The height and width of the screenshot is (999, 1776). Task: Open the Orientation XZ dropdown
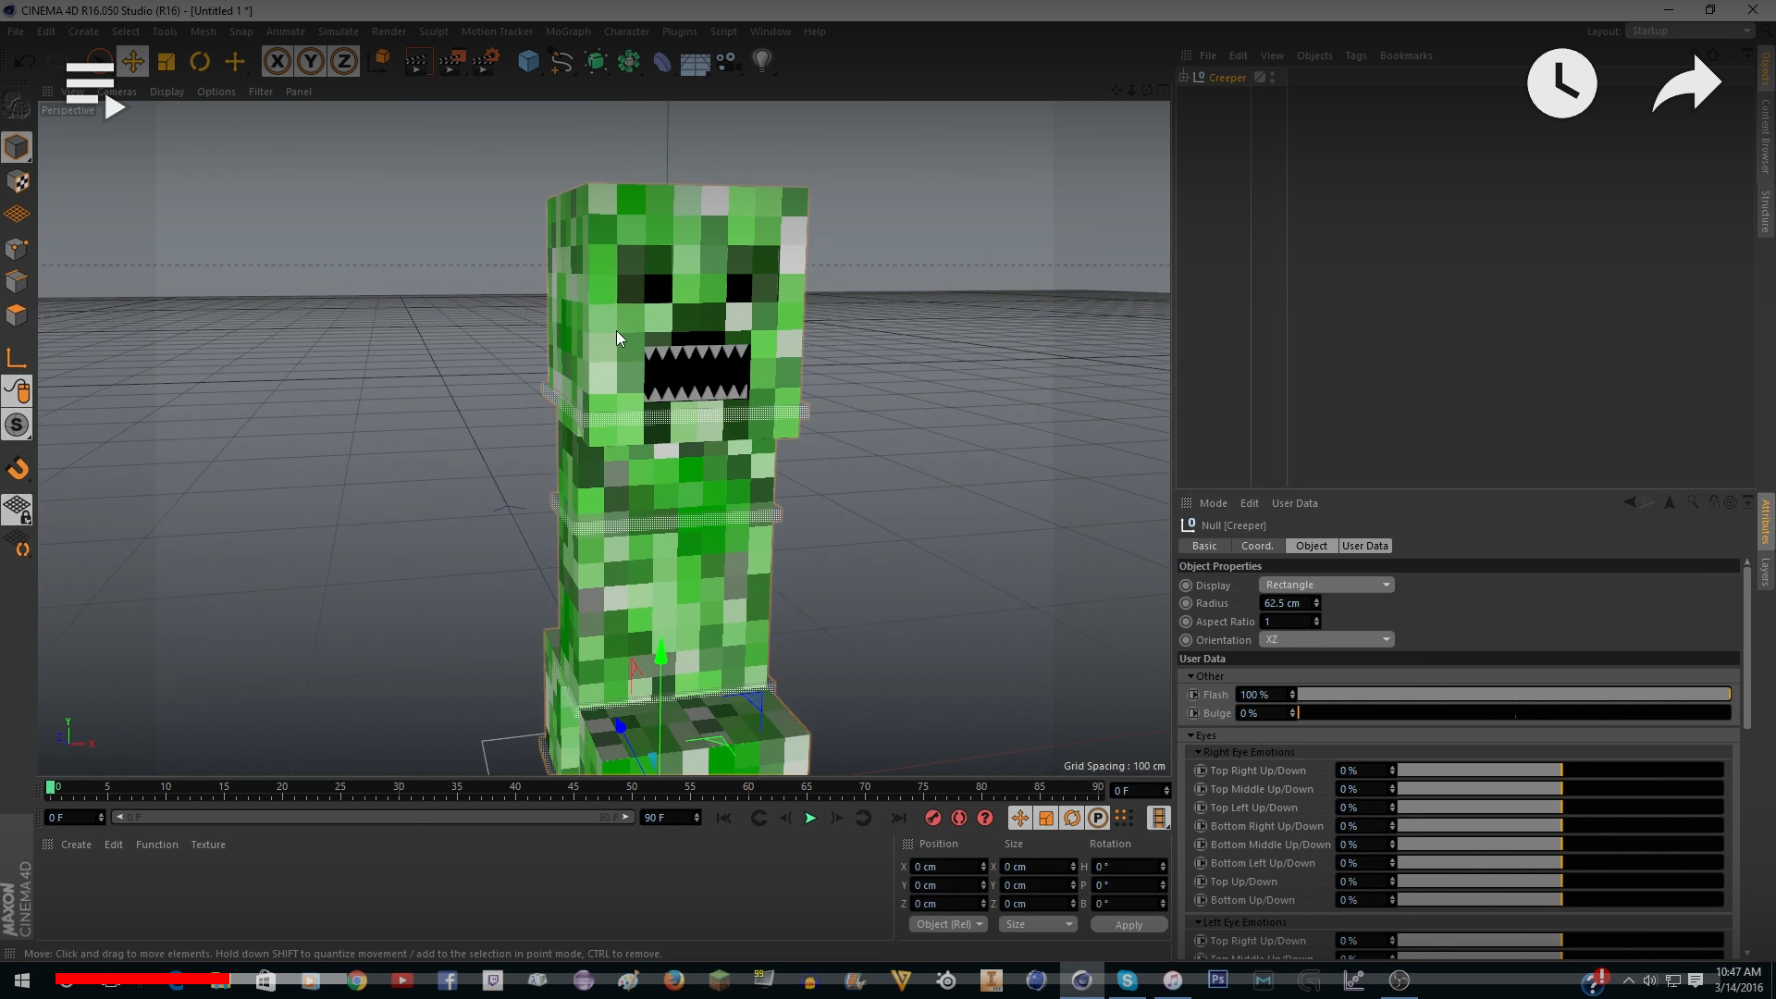(1326, 639)
